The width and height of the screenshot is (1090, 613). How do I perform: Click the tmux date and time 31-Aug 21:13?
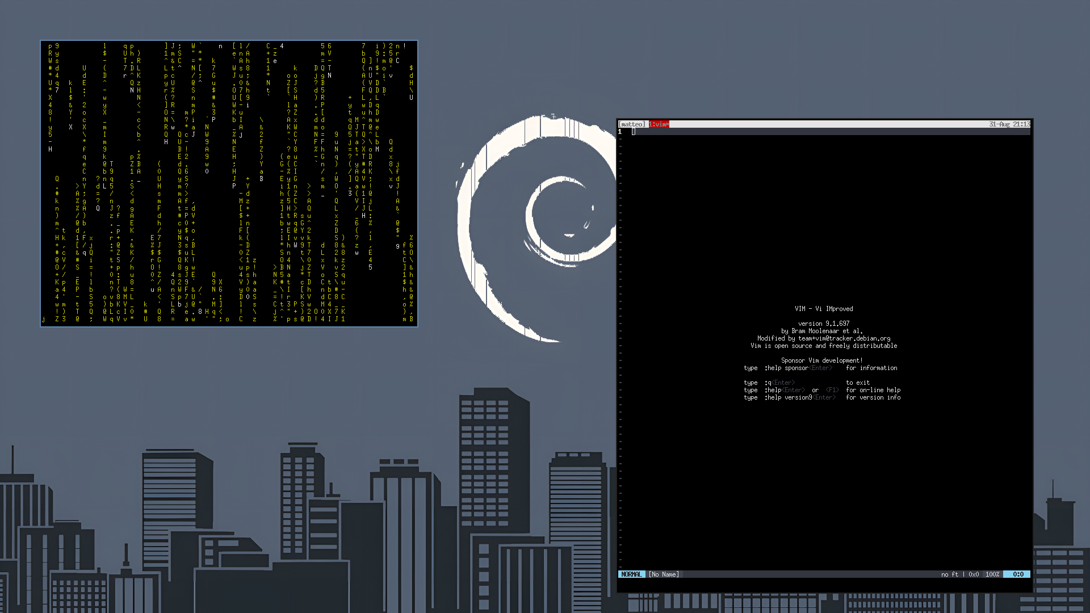[x=1009, y=124]
